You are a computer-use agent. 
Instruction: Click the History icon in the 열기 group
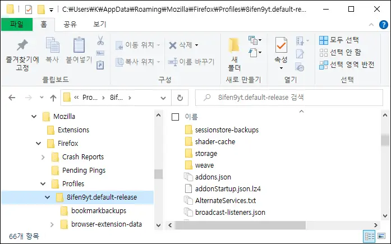(x=300, y=67)
